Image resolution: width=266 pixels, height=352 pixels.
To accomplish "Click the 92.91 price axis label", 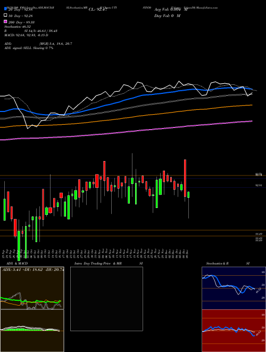I will [259, 186].
